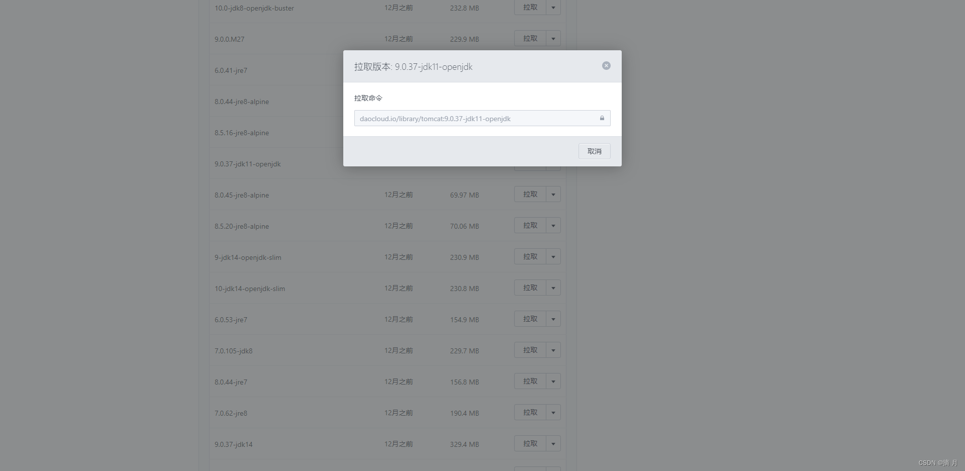Click tag name 8.0.44-jre8-alpine
This screenshot has height=471, width=965.
pyautogui.click(x=242, y=102)
